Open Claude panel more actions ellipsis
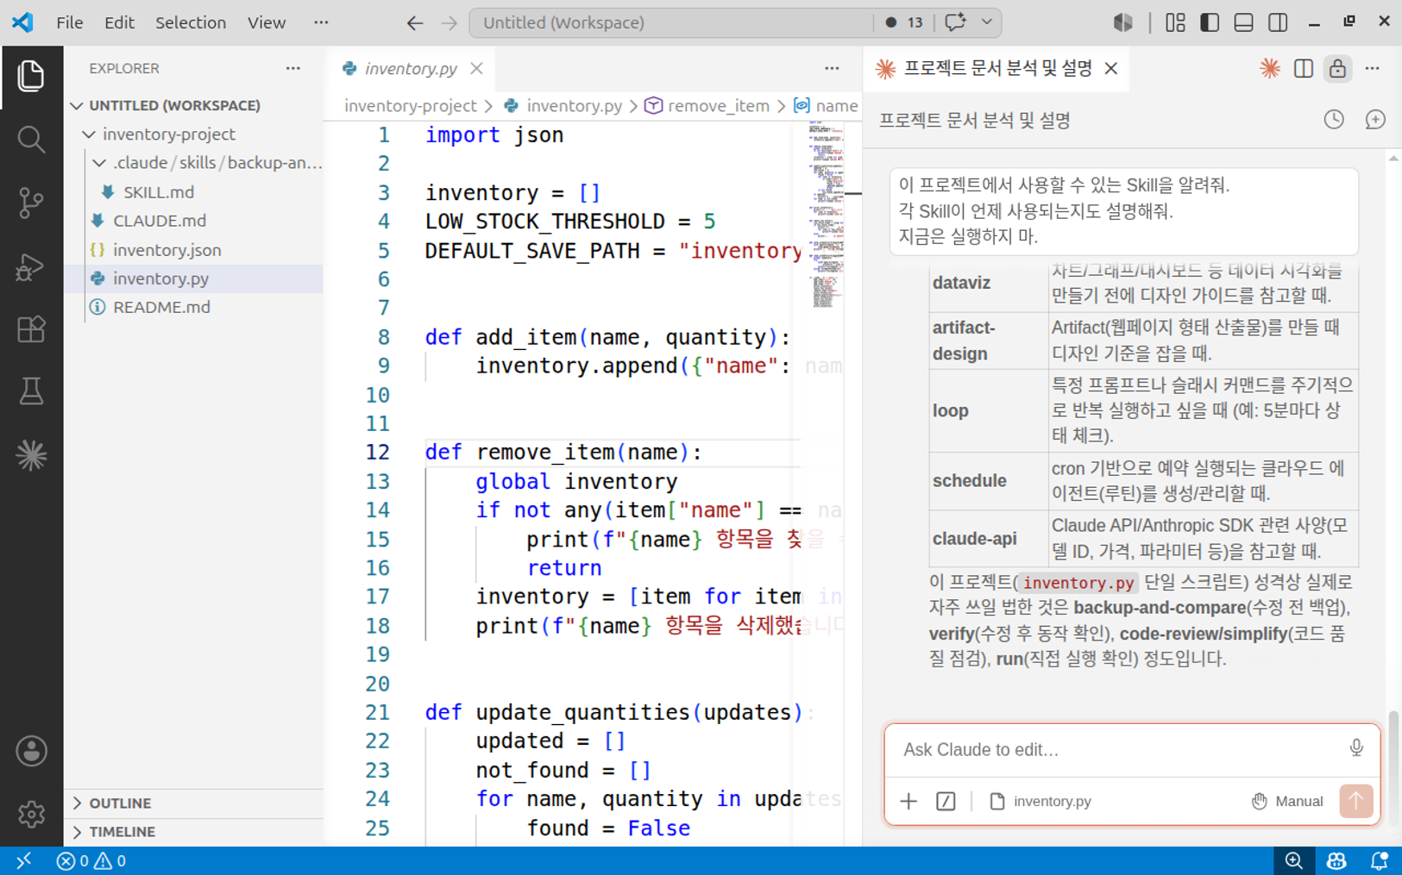Image resolution: width=1402 pixels, height=875 pixels. pyautogui.click(x=1372, y=68)
